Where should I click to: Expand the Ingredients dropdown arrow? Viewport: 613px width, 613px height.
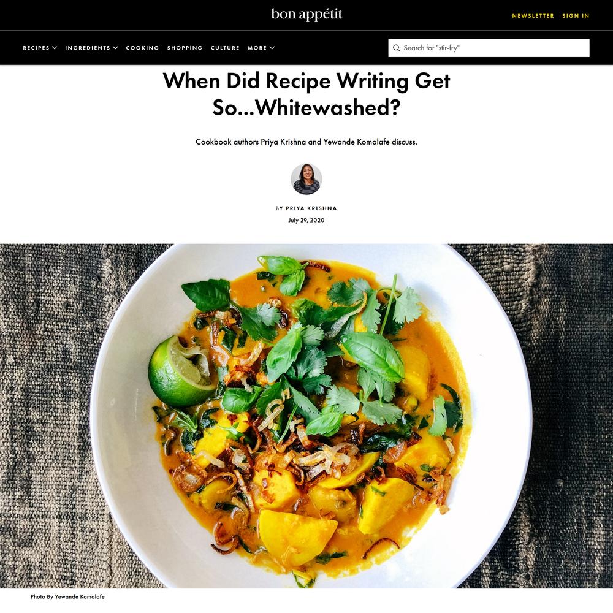115,48
